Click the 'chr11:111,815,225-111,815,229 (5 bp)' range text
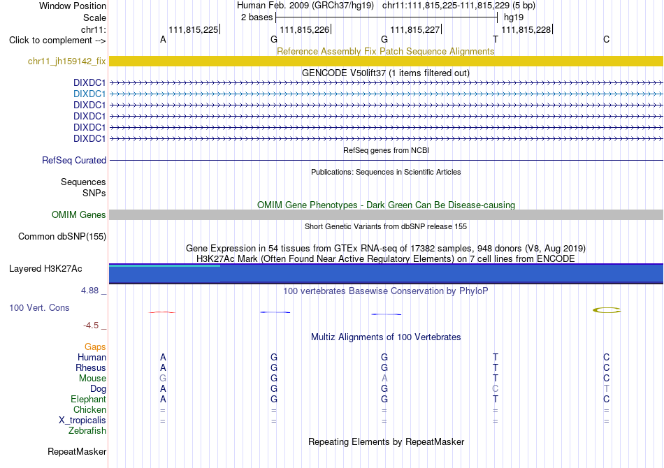 point(459,6)
